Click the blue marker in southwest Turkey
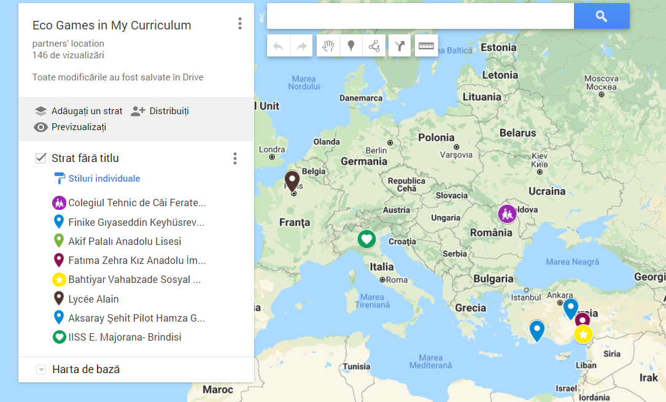666x402 pixels. point(537,330)
